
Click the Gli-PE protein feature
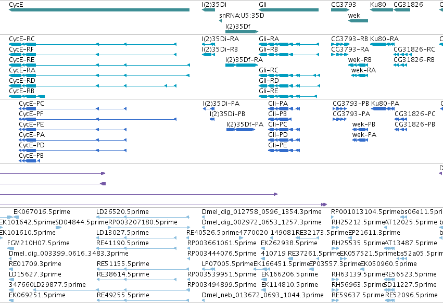[x=284, y=150]
